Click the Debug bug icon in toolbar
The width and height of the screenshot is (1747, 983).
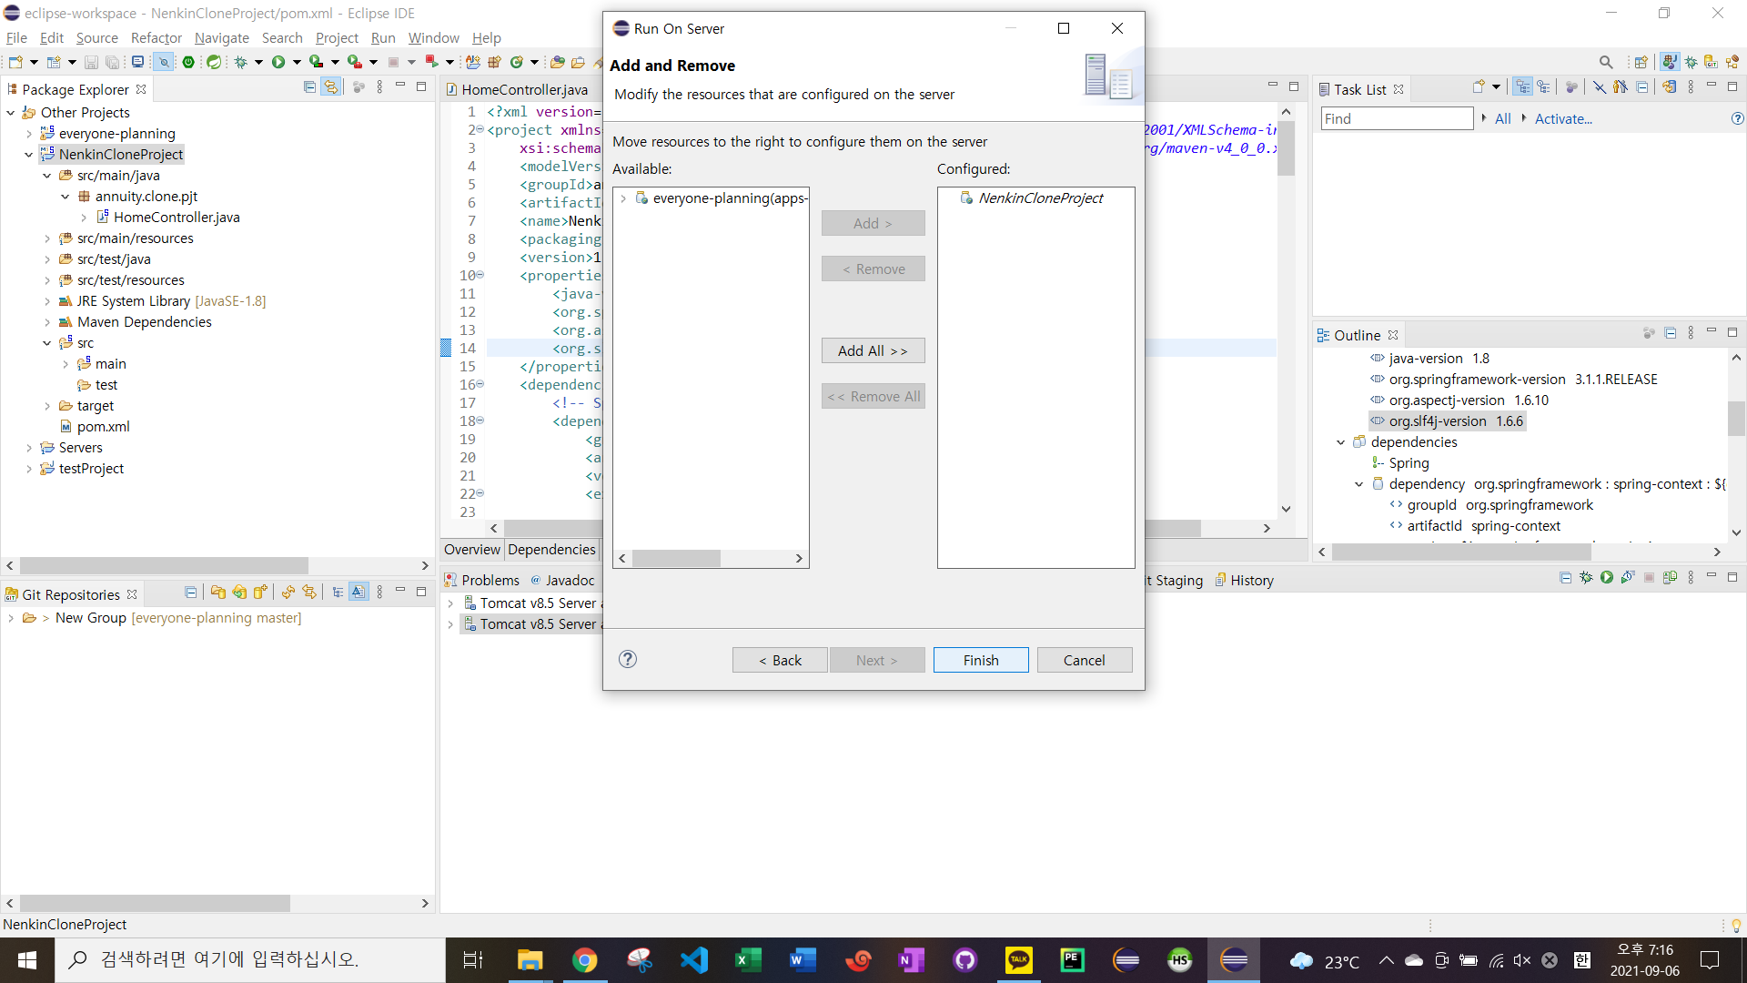(240, 62)
